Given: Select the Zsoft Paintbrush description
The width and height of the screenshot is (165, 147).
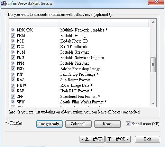Looking at the screenshot, I should pyautogui.click(x=74, y=47).
